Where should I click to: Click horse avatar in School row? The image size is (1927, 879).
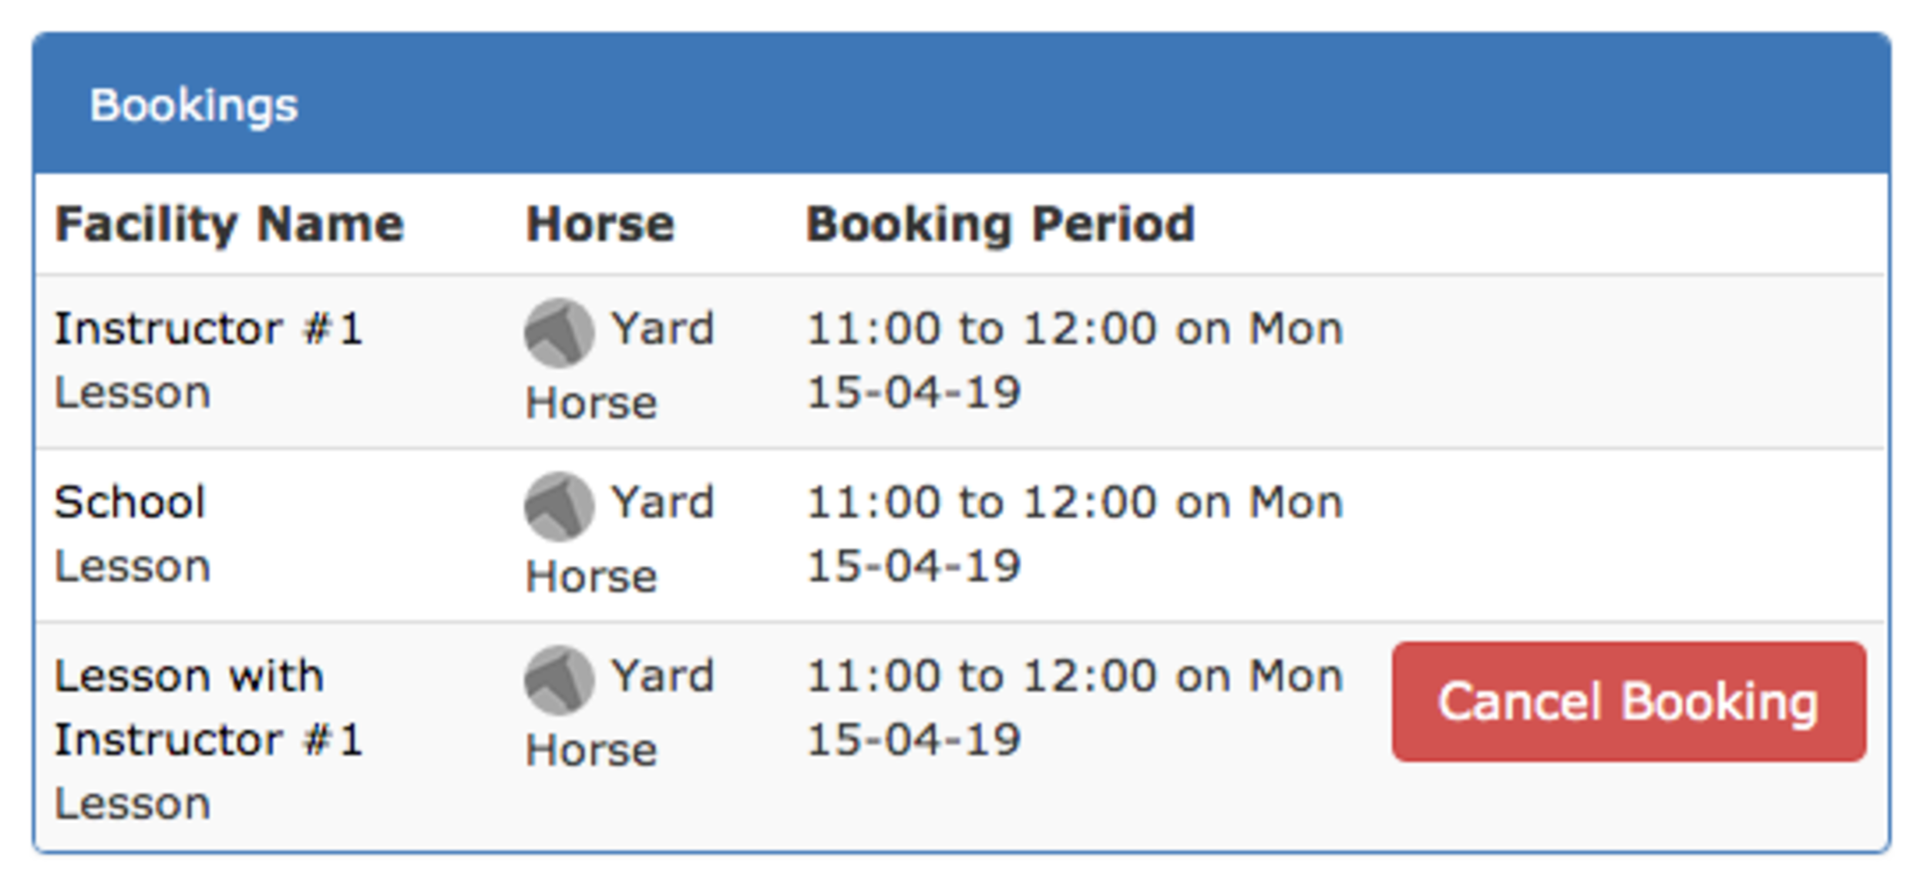(x=559, y=506)
